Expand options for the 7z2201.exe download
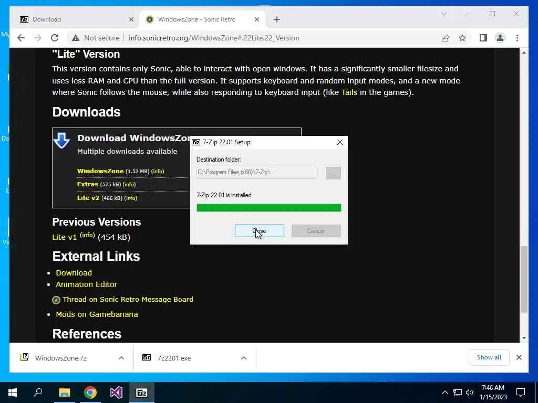 click(244, 358)
